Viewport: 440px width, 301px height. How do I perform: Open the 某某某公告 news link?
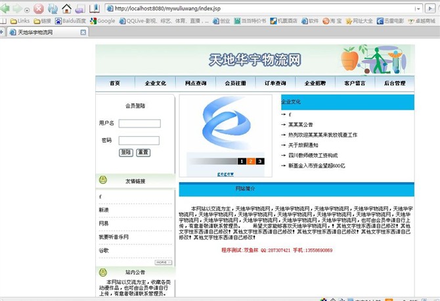(301, 125)
